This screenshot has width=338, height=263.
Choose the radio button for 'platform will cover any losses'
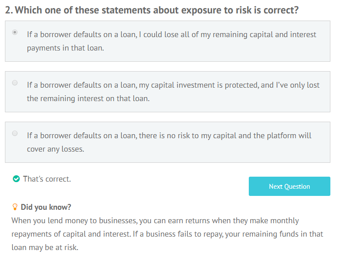tap(15, 133)
